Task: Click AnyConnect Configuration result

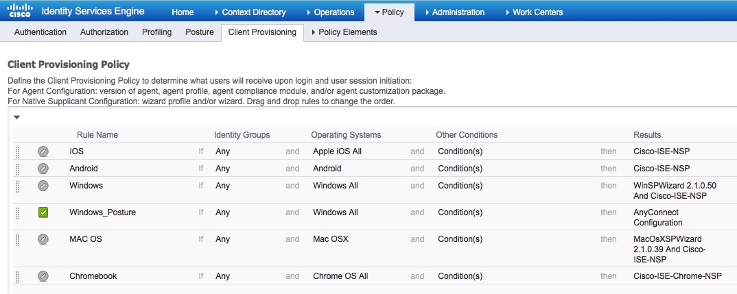Action: pyautogui.click(x=658, y=217)
